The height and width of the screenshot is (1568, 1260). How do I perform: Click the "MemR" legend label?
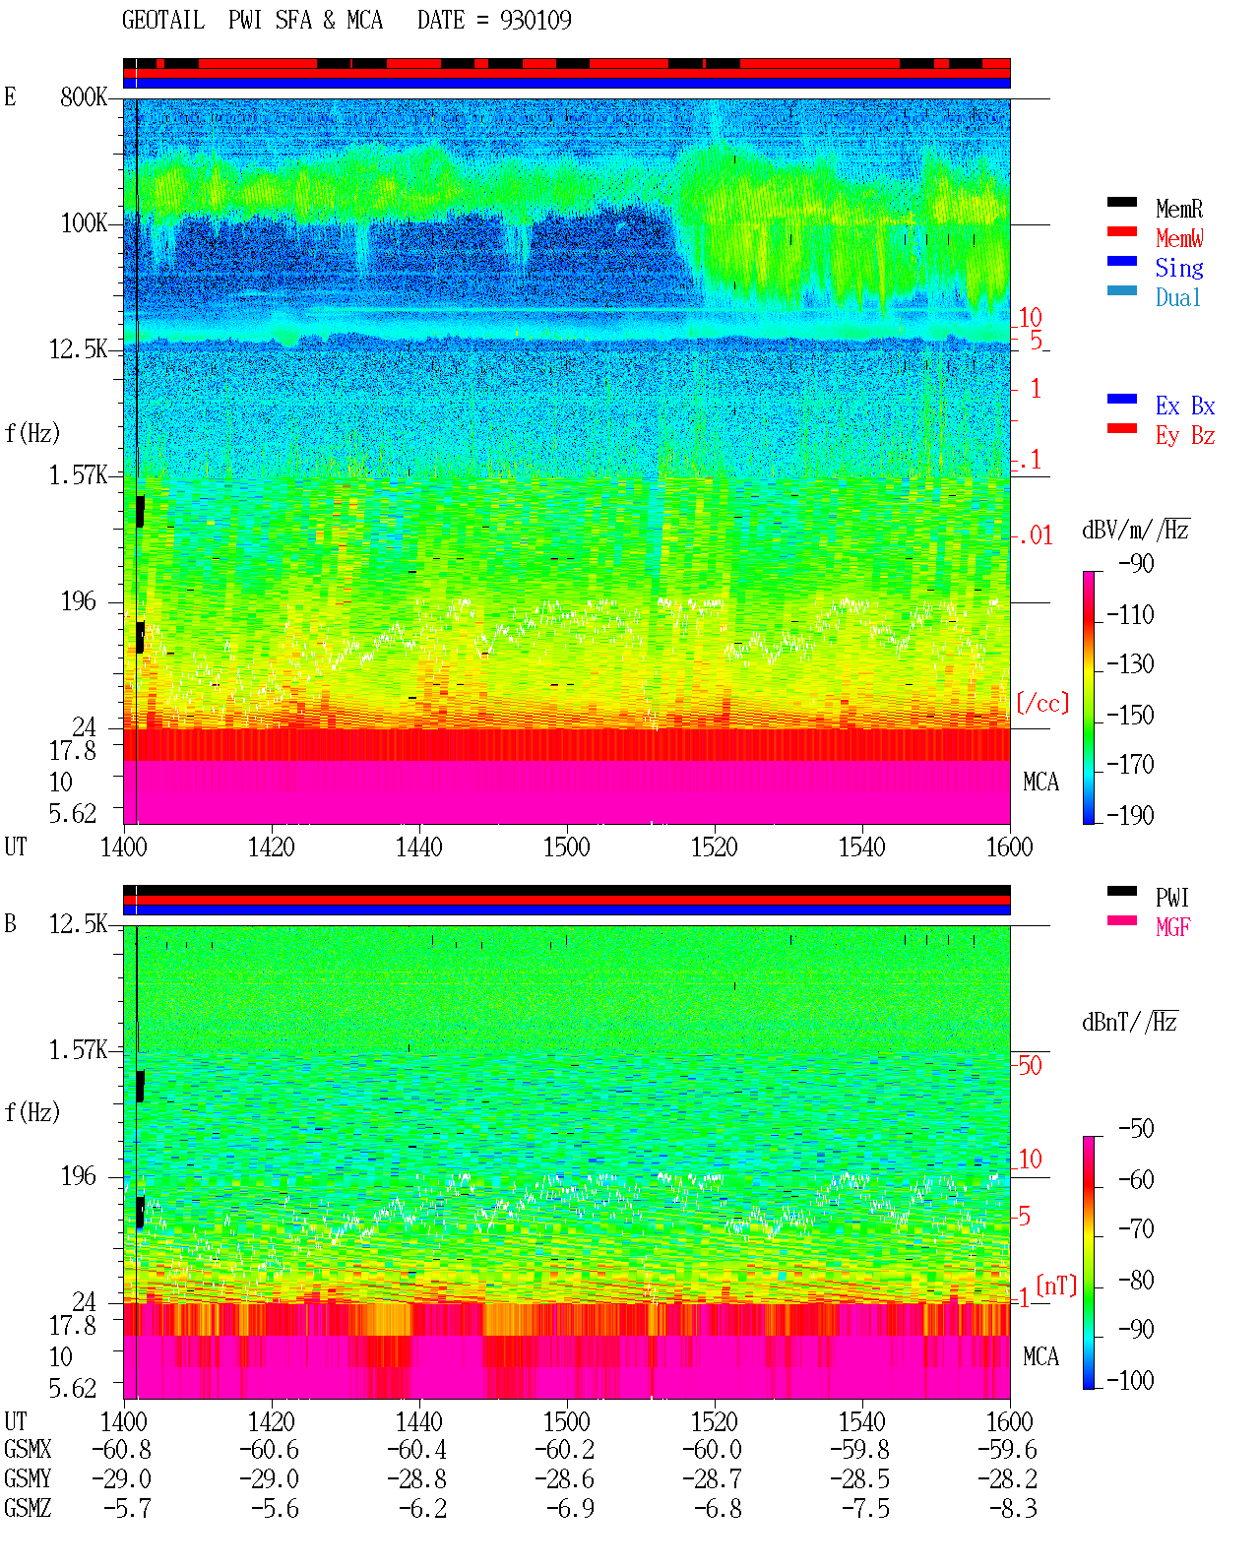pos(1179,209)
